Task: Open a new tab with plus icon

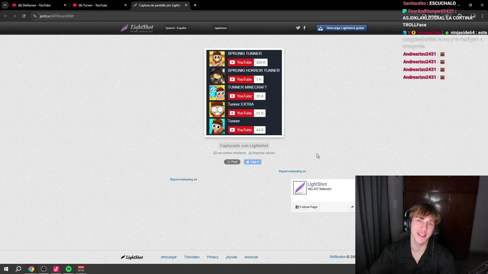Action: pyautogui.click(x=195, y=5)
